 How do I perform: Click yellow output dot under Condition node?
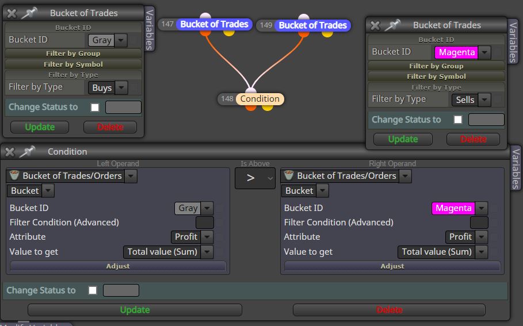pyautogui.click(x=268, y=108)
